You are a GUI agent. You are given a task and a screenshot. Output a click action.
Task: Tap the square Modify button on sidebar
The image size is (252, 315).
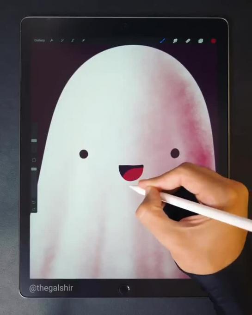[x=34, y=160]
